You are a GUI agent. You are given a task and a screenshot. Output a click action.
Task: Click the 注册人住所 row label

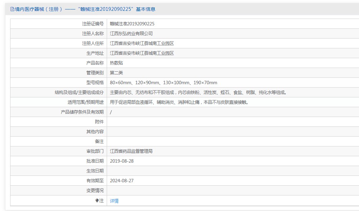click(x=93, y=43)
